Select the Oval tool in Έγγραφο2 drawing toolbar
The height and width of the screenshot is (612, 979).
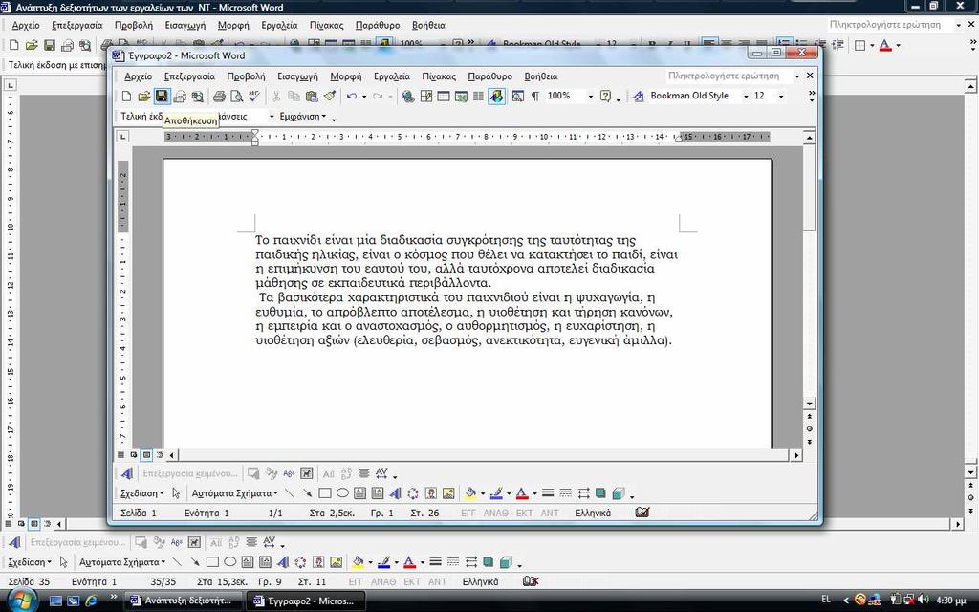[342, 493]
